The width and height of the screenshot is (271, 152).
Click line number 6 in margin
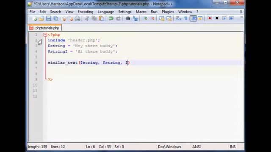[x=36, y=62]
